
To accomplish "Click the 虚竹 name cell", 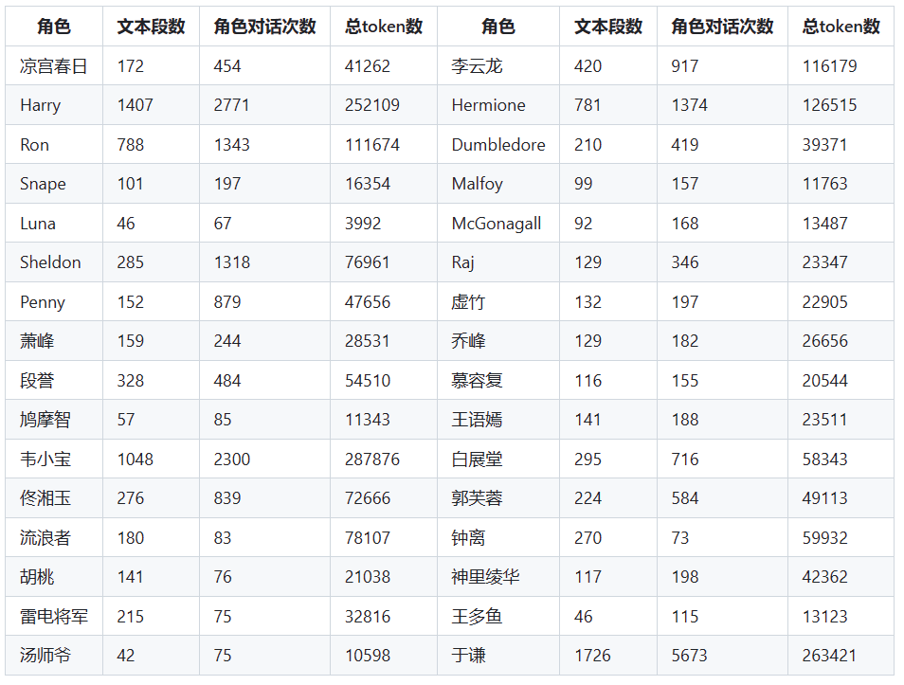I will click(x=498, y=301).
